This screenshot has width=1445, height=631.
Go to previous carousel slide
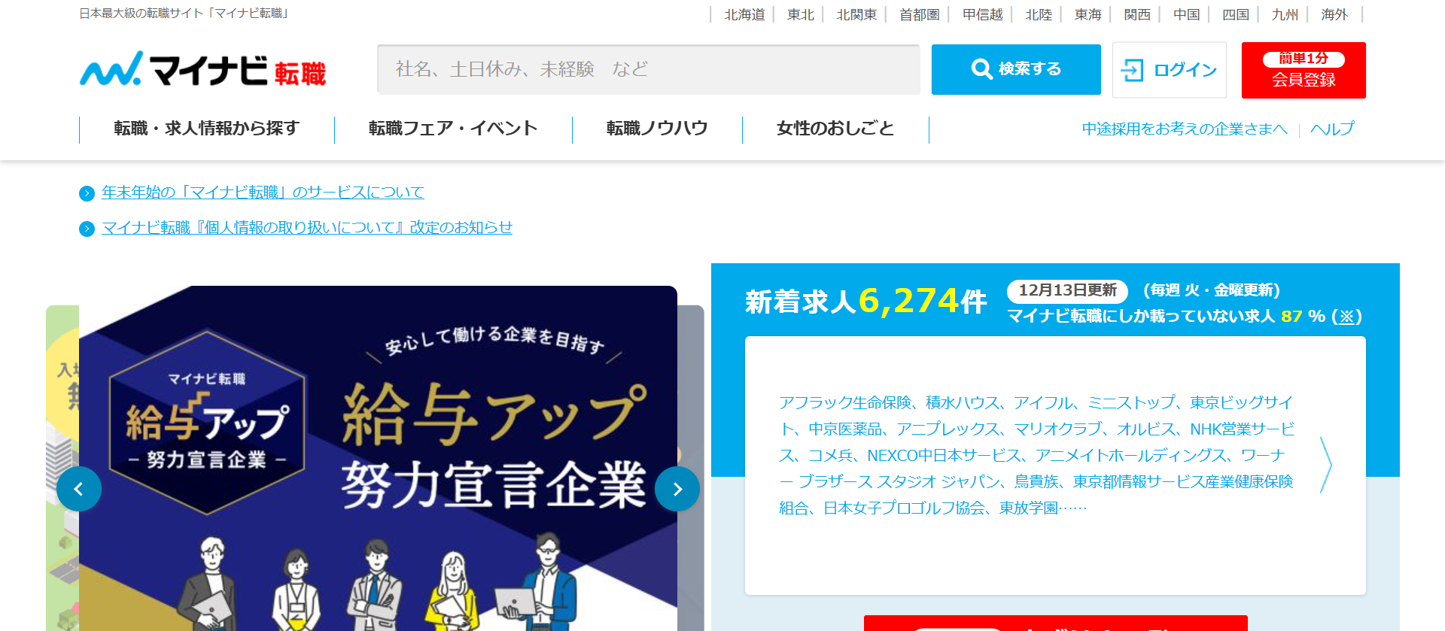pos(79,489)
